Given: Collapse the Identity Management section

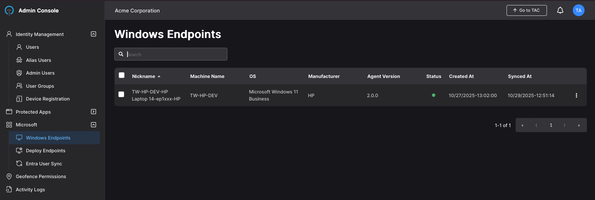Looking at the screenshot, I should tap(94, 34).
